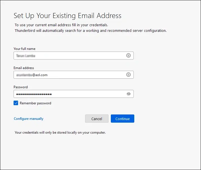Focus the Your full name input field
The width and height of the screenshot is (201, 170).
pyautogui.click(x=74, y=56)
